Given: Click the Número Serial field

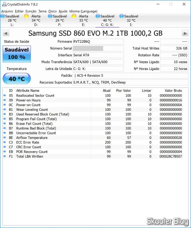Looking at the screenshot, I should click(x=98, y=48).
